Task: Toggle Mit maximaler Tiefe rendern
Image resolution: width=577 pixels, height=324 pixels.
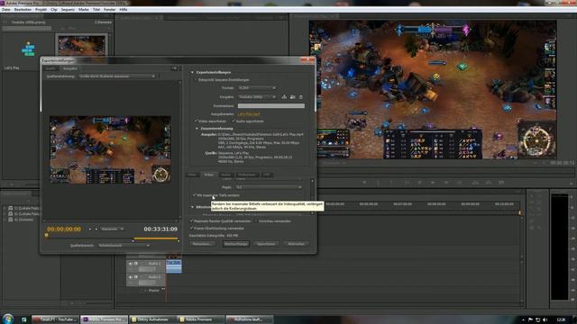Action: [x=195, y=195]
